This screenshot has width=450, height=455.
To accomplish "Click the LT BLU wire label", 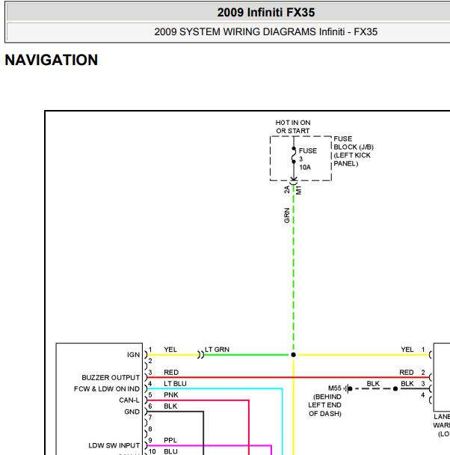I will (x=175, y=384).
